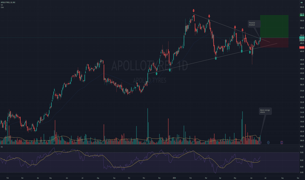Click the Oct label on the time axis
This screenshot has width=305, height=180.
coord(129,178)
